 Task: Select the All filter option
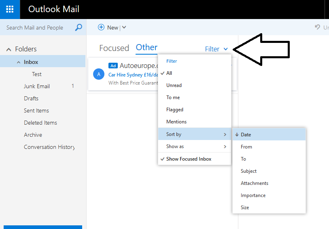point(195,73)
